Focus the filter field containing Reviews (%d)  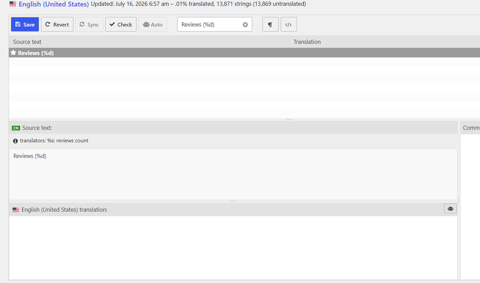pos(214,24)
